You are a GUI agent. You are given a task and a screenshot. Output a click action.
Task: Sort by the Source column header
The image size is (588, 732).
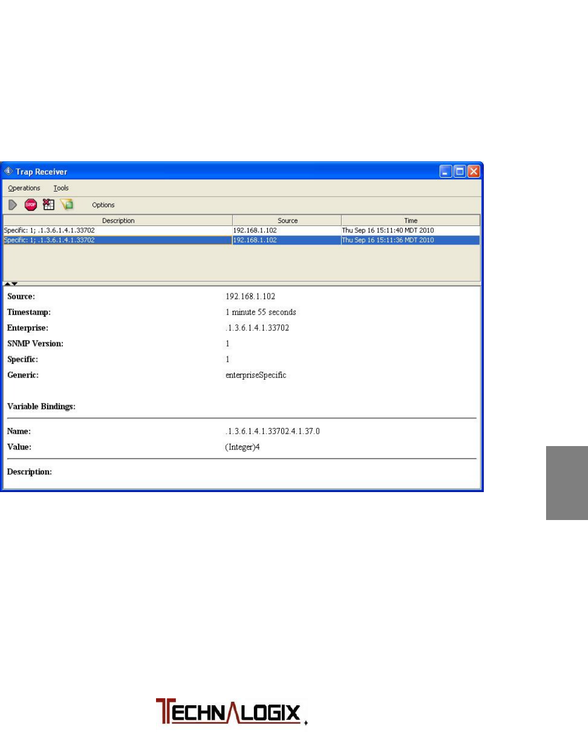287,221
